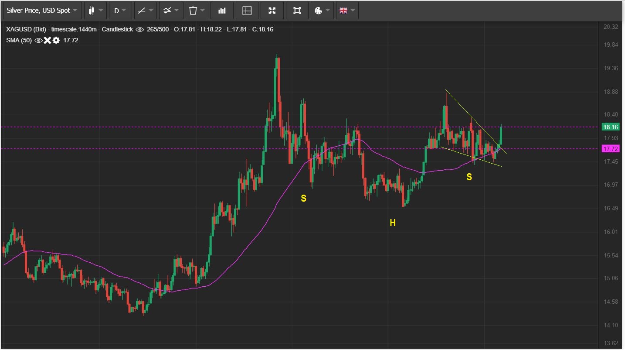The image size is (625, 350).
Task: Click the 19.84 price axis label
Action: (611, 45)
